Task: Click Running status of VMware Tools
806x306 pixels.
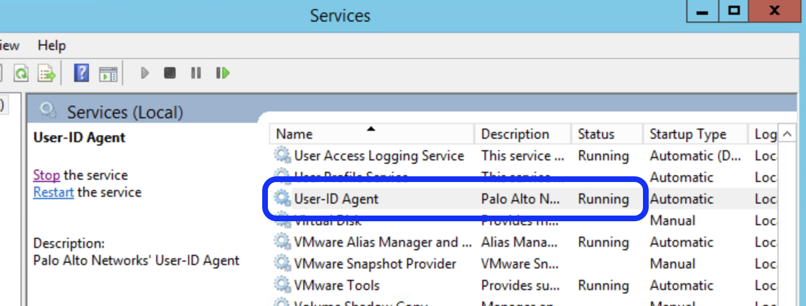Action: (603, 286)
